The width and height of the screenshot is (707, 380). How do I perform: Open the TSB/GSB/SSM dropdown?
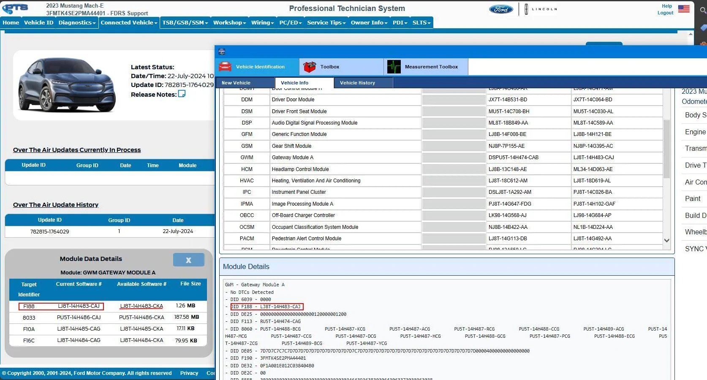click(185, 23)
